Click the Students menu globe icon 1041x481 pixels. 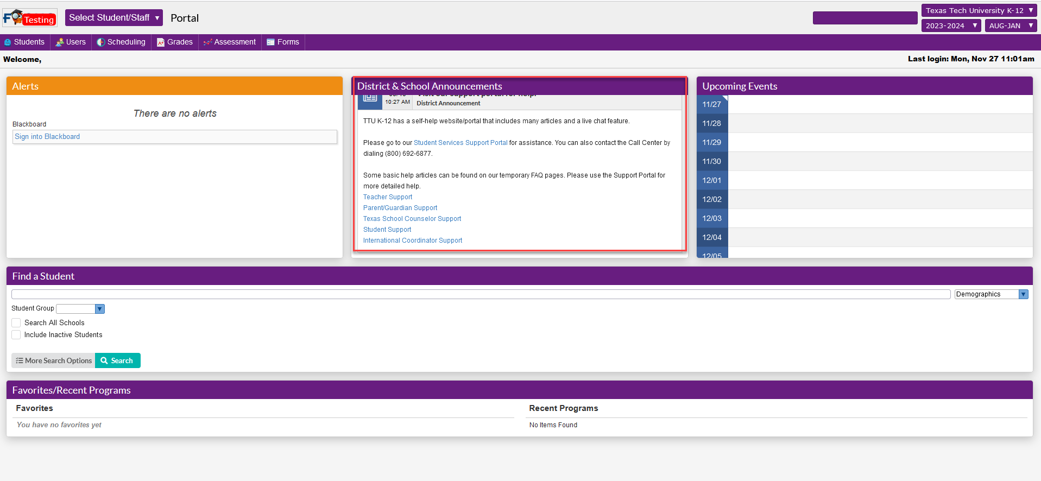point(8,42)
